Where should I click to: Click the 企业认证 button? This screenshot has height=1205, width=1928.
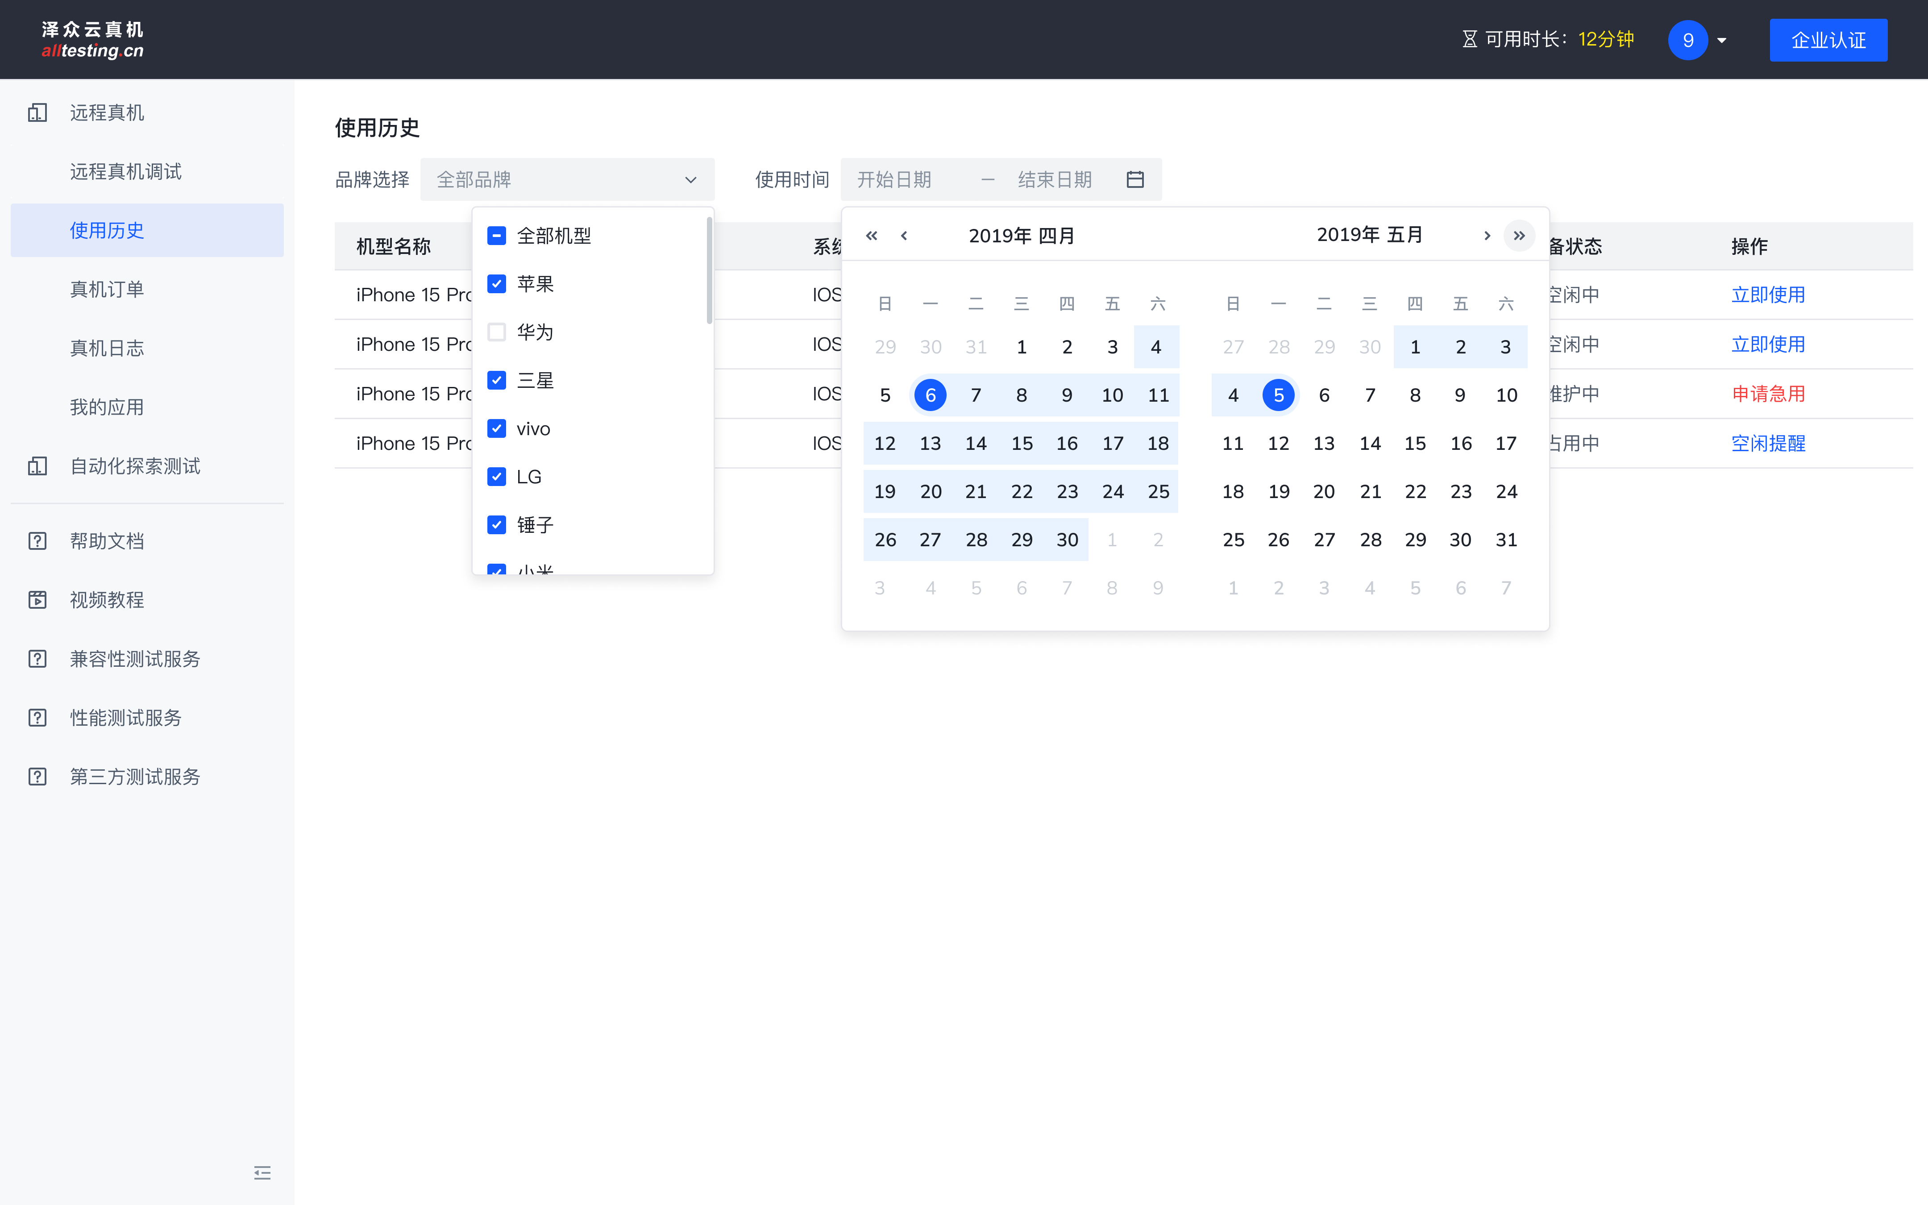click(1828, 40)
